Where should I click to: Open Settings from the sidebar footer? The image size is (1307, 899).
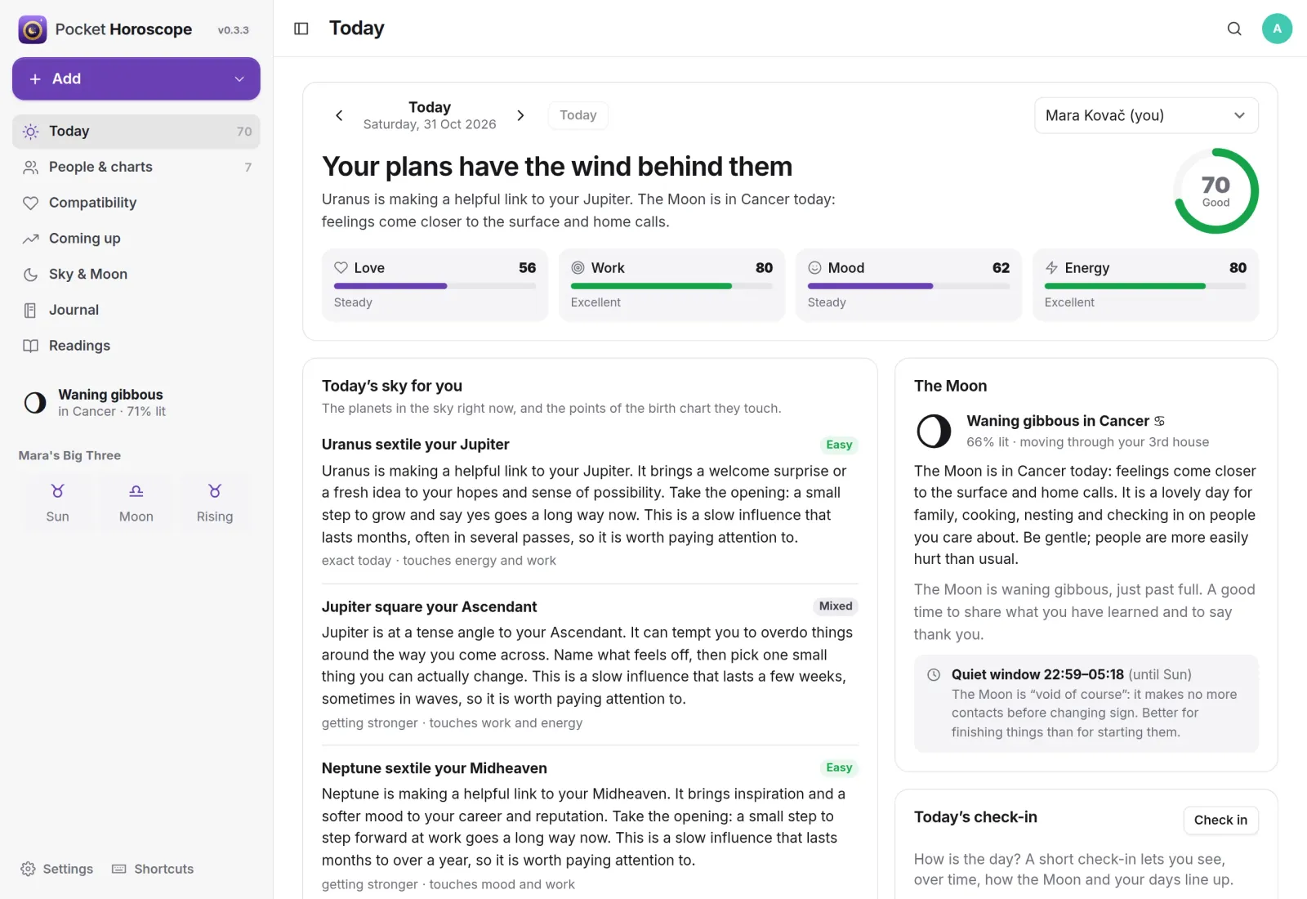point(57,869)
